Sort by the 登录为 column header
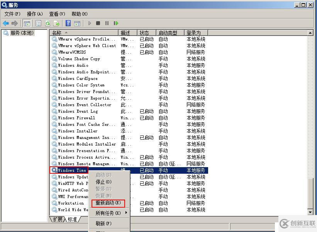317x232 pixels. coord(196,33)
